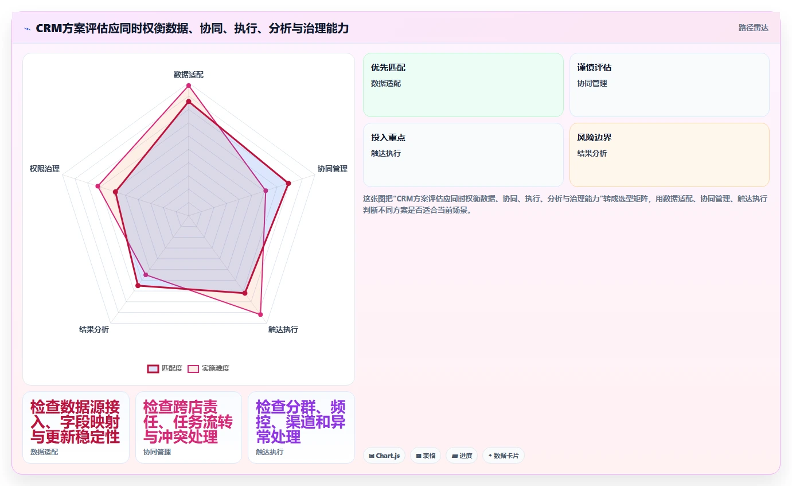Click the 进度 tag chip

[x=462, y=456]
